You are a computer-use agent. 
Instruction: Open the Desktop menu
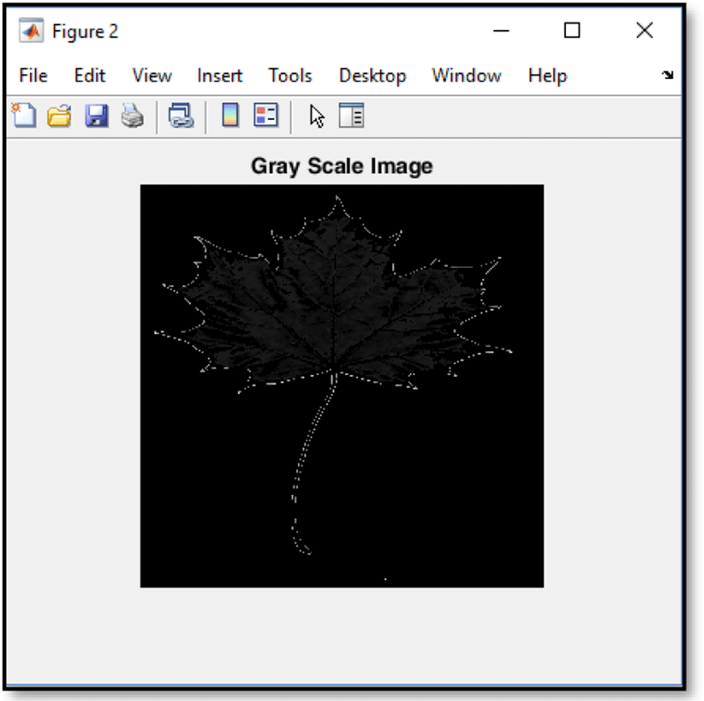(x=373, y=77)
